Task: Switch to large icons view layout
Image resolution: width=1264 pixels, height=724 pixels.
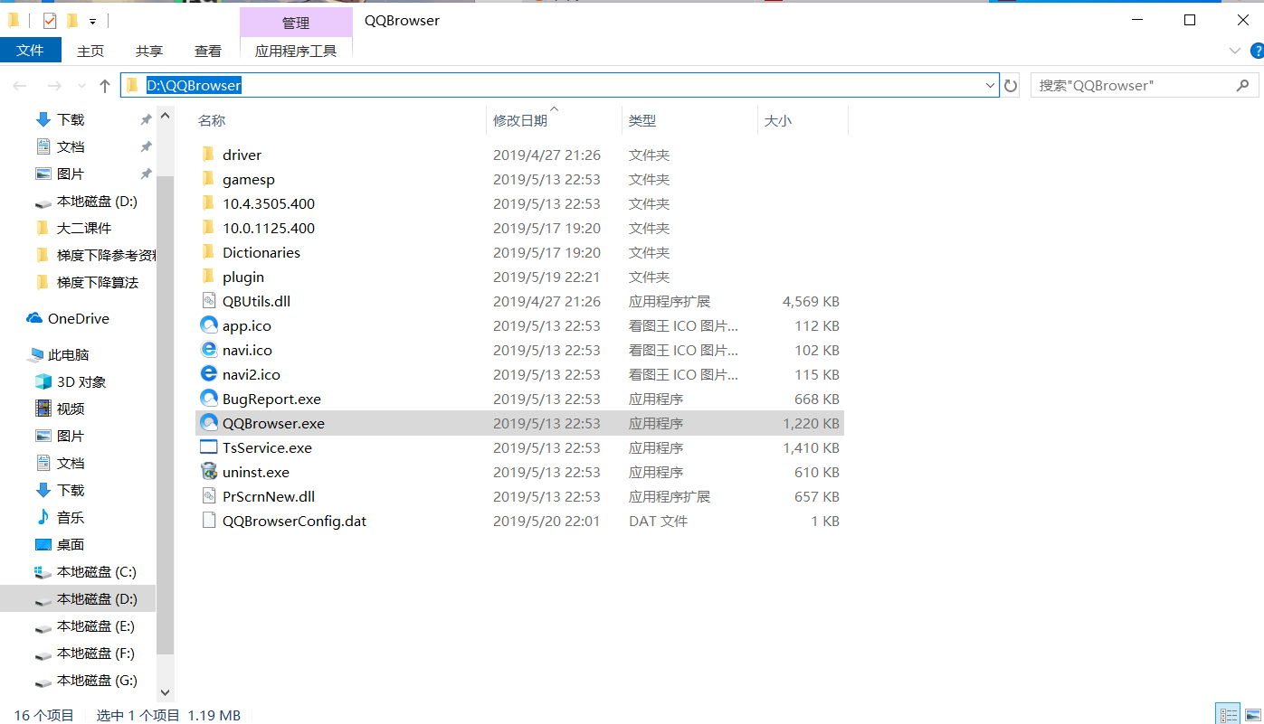Action: [x=1252, y=714]
